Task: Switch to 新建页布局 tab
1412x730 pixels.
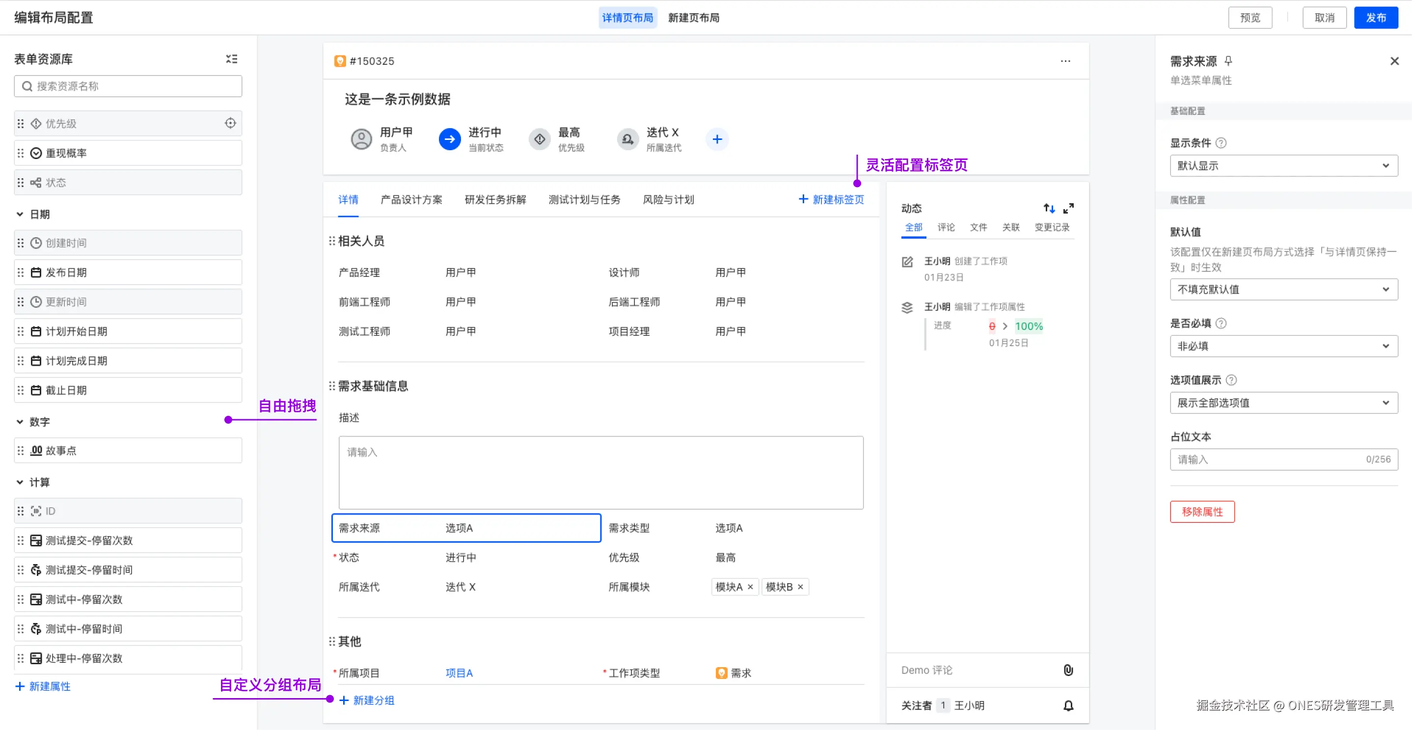Action: (x=693, y=18)
